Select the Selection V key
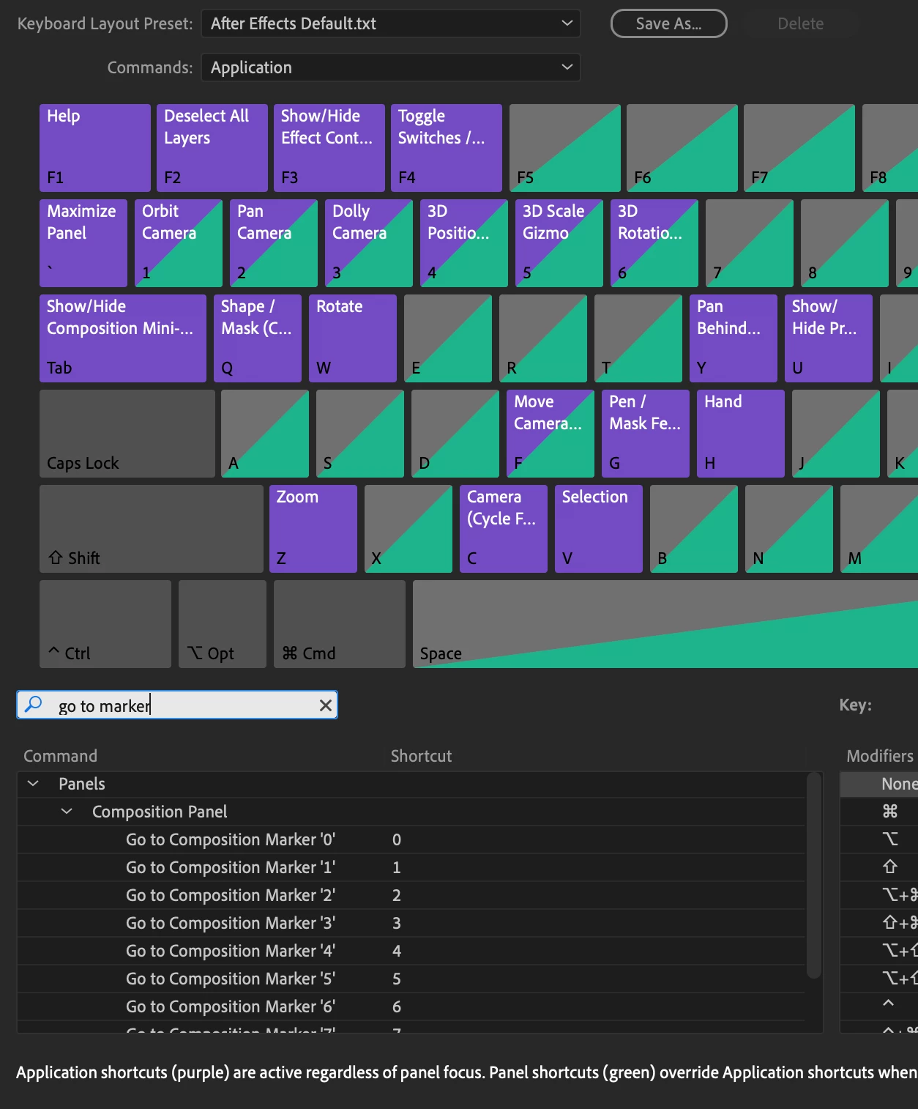This screenshot has height=1109, width=918. tap(599, 529)
